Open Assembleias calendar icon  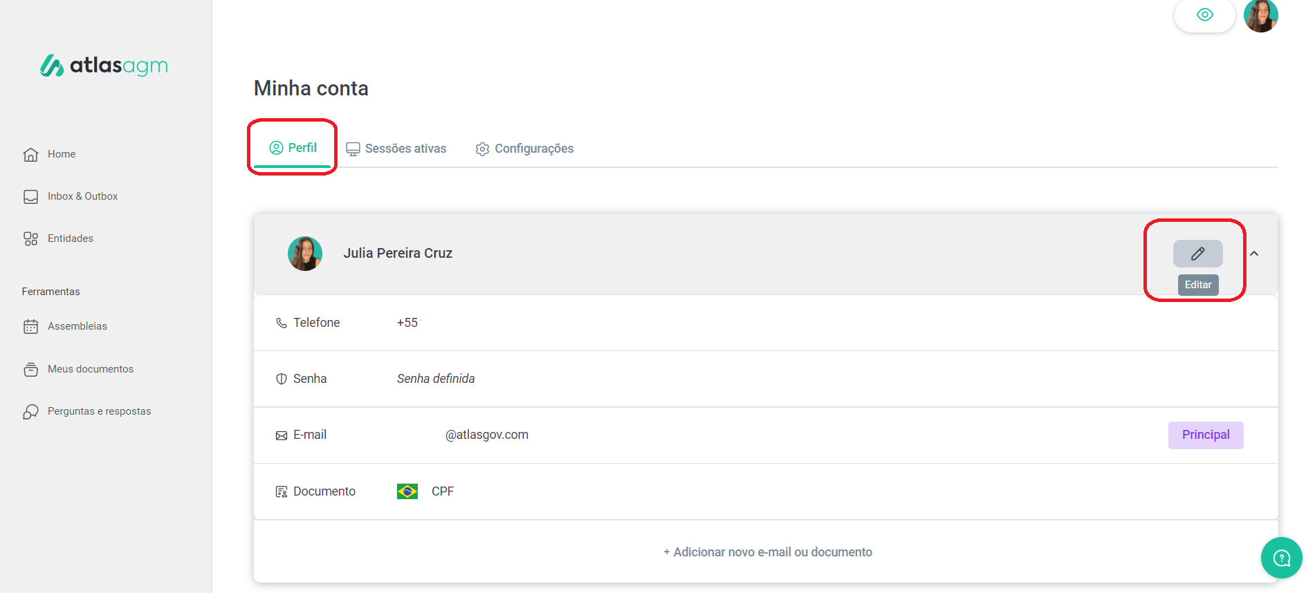[x=30, y=326]
